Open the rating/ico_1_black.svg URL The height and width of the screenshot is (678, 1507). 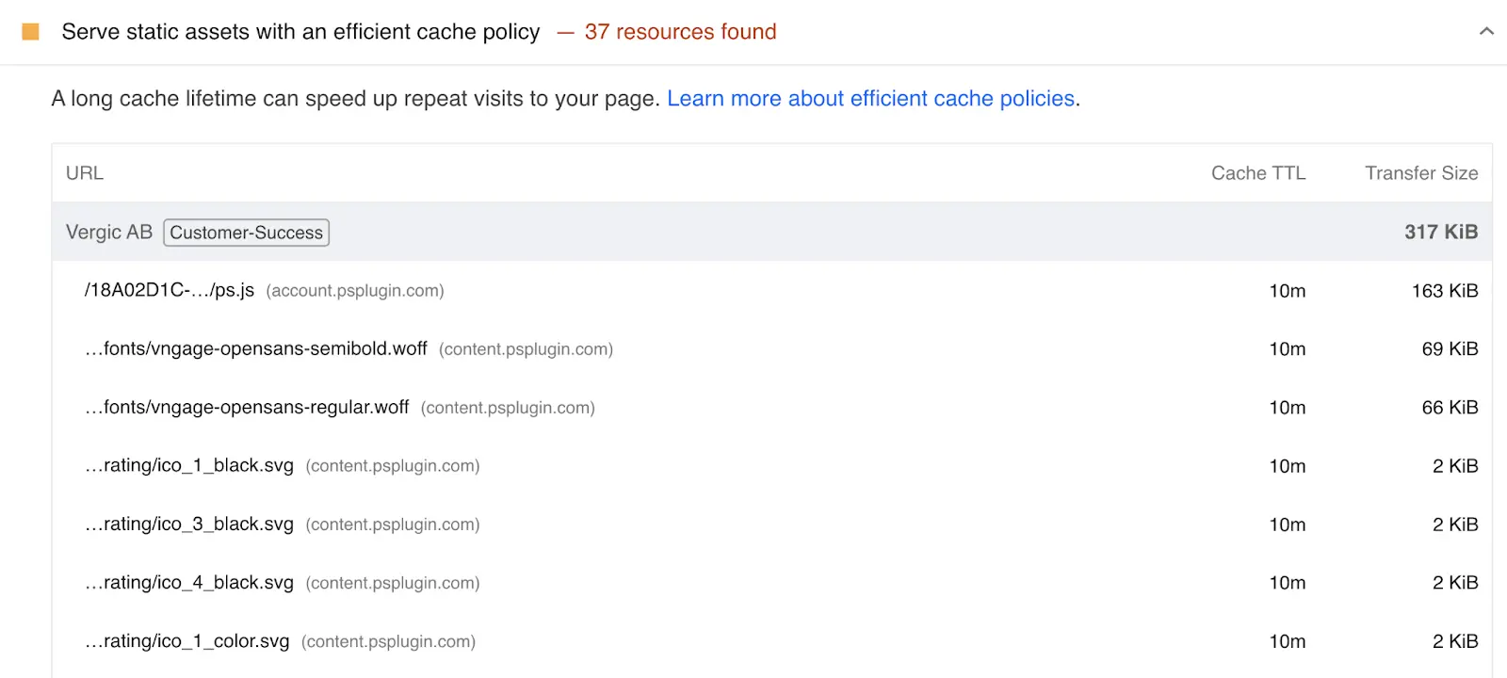(x=189, y=466)
